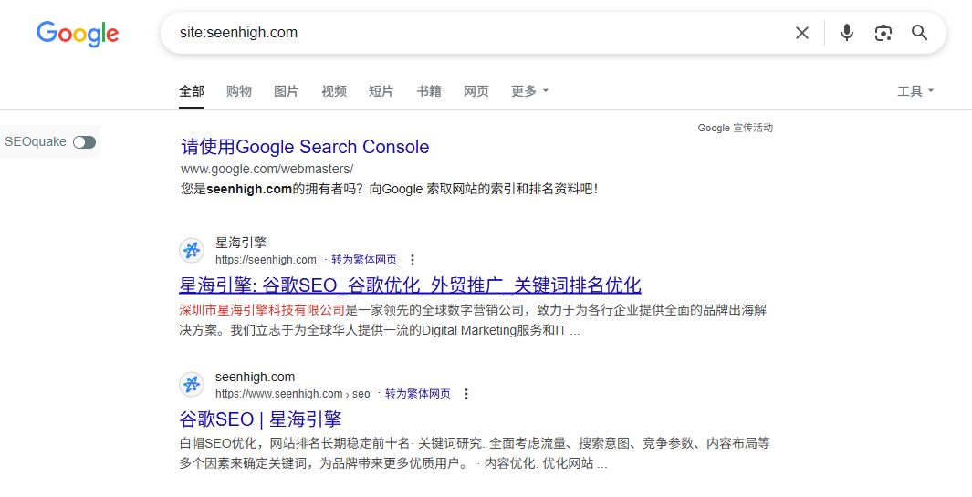This screenshot has width=972, height=497.
Task: Click favicon of the seenhigh.com seo result
Action: (x=192, y=385)
